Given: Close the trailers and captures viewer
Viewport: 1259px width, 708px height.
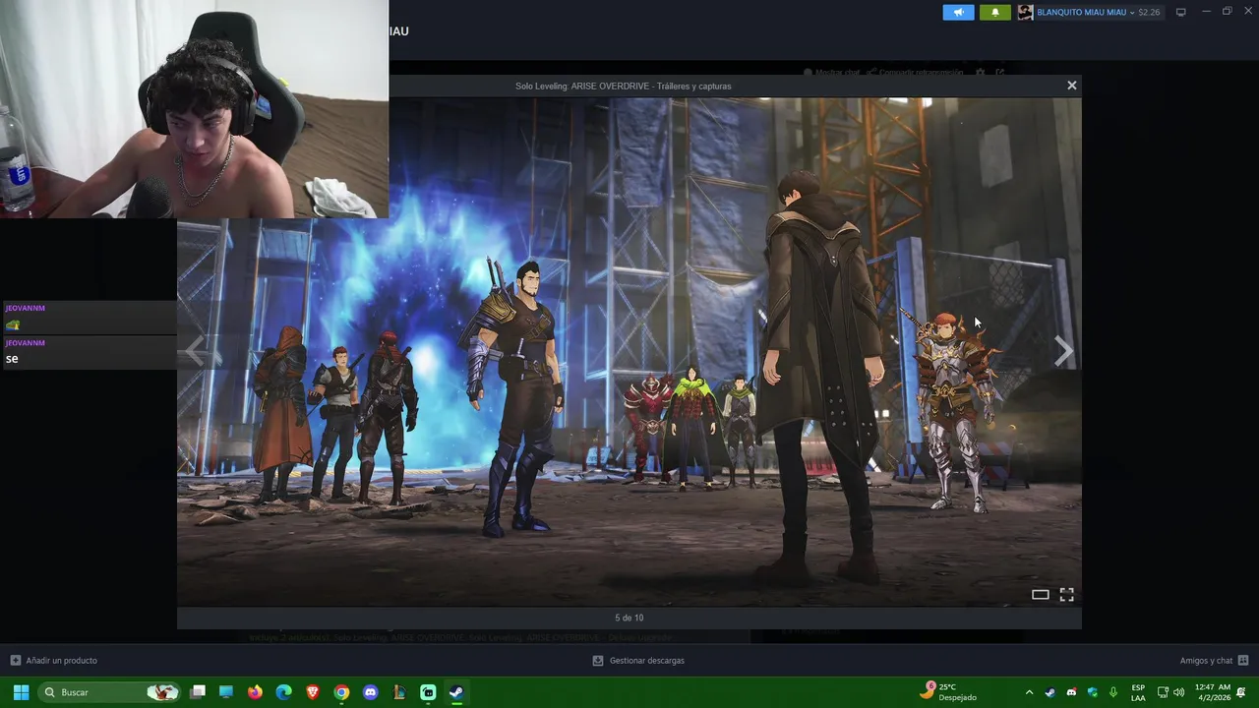Looking at the screenshot, I should [1072, 86].
